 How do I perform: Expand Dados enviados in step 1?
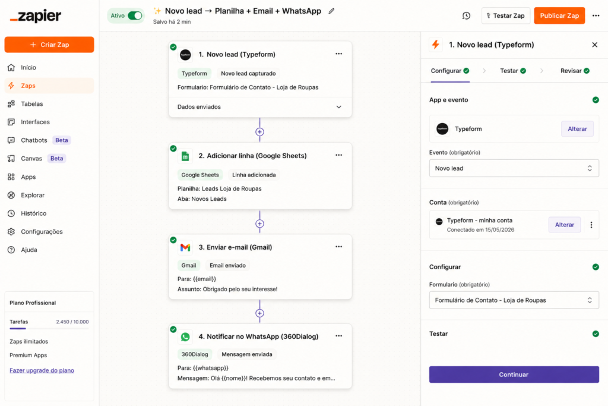point(260,107)
